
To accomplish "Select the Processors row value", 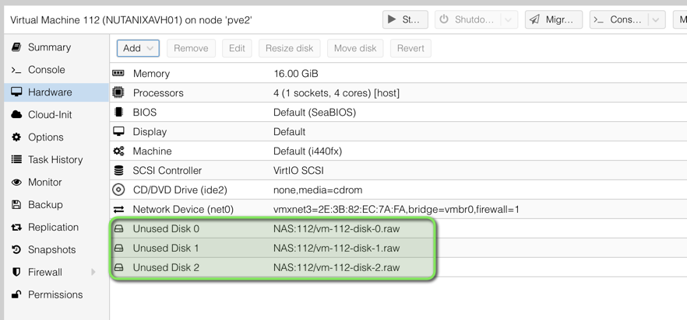I will pyautogui.click(x=336, y=93).
